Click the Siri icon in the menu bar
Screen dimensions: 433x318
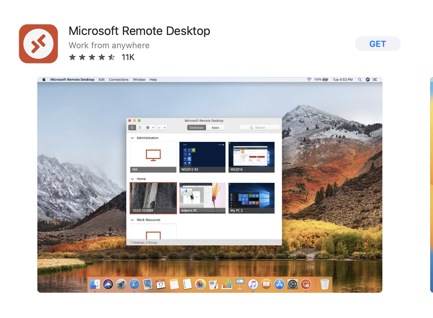(x=368, y=80)
